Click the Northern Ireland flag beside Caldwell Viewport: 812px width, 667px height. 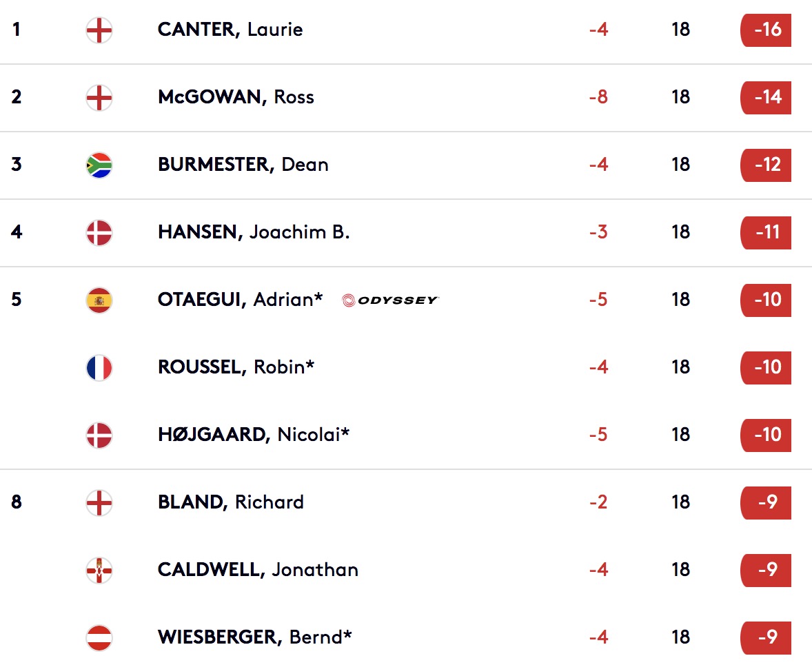point(99,570)
